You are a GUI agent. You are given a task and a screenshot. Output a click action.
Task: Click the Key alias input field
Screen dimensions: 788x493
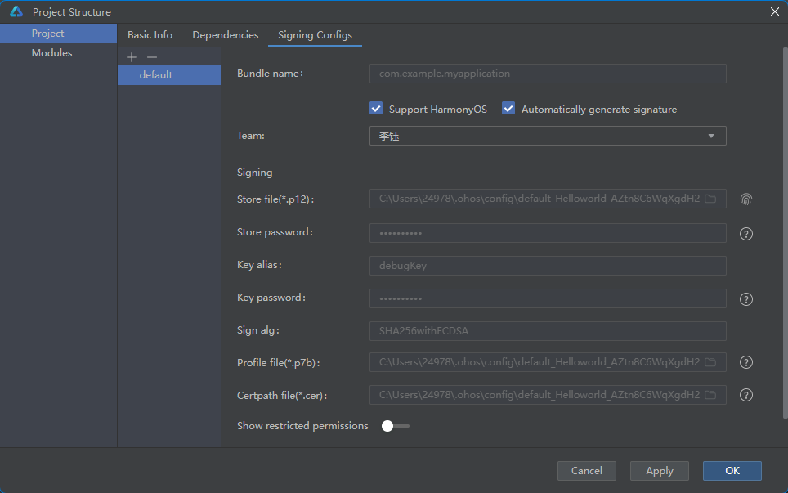pyautogui.click(x=548, y=266)
